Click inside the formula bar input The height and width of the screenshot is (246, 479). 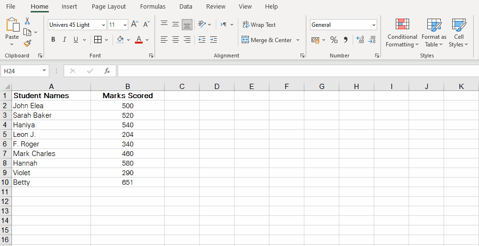(298, 71)
